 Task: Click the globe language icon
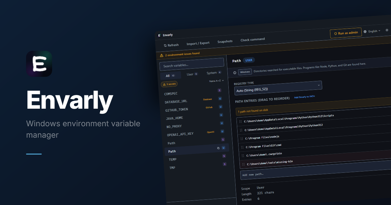[365, 32]
